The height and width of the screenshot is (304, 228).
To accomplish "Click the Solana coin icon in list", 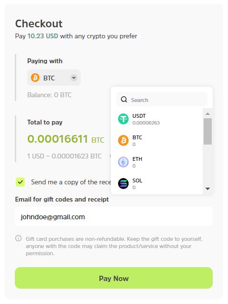I will click(x=123, y=183).
